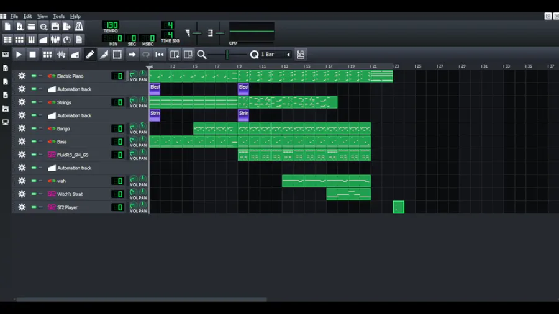The width and height of the screenshot is (559, 314).
Task: Open the Piano Roll editor
Action: point(32,40)
